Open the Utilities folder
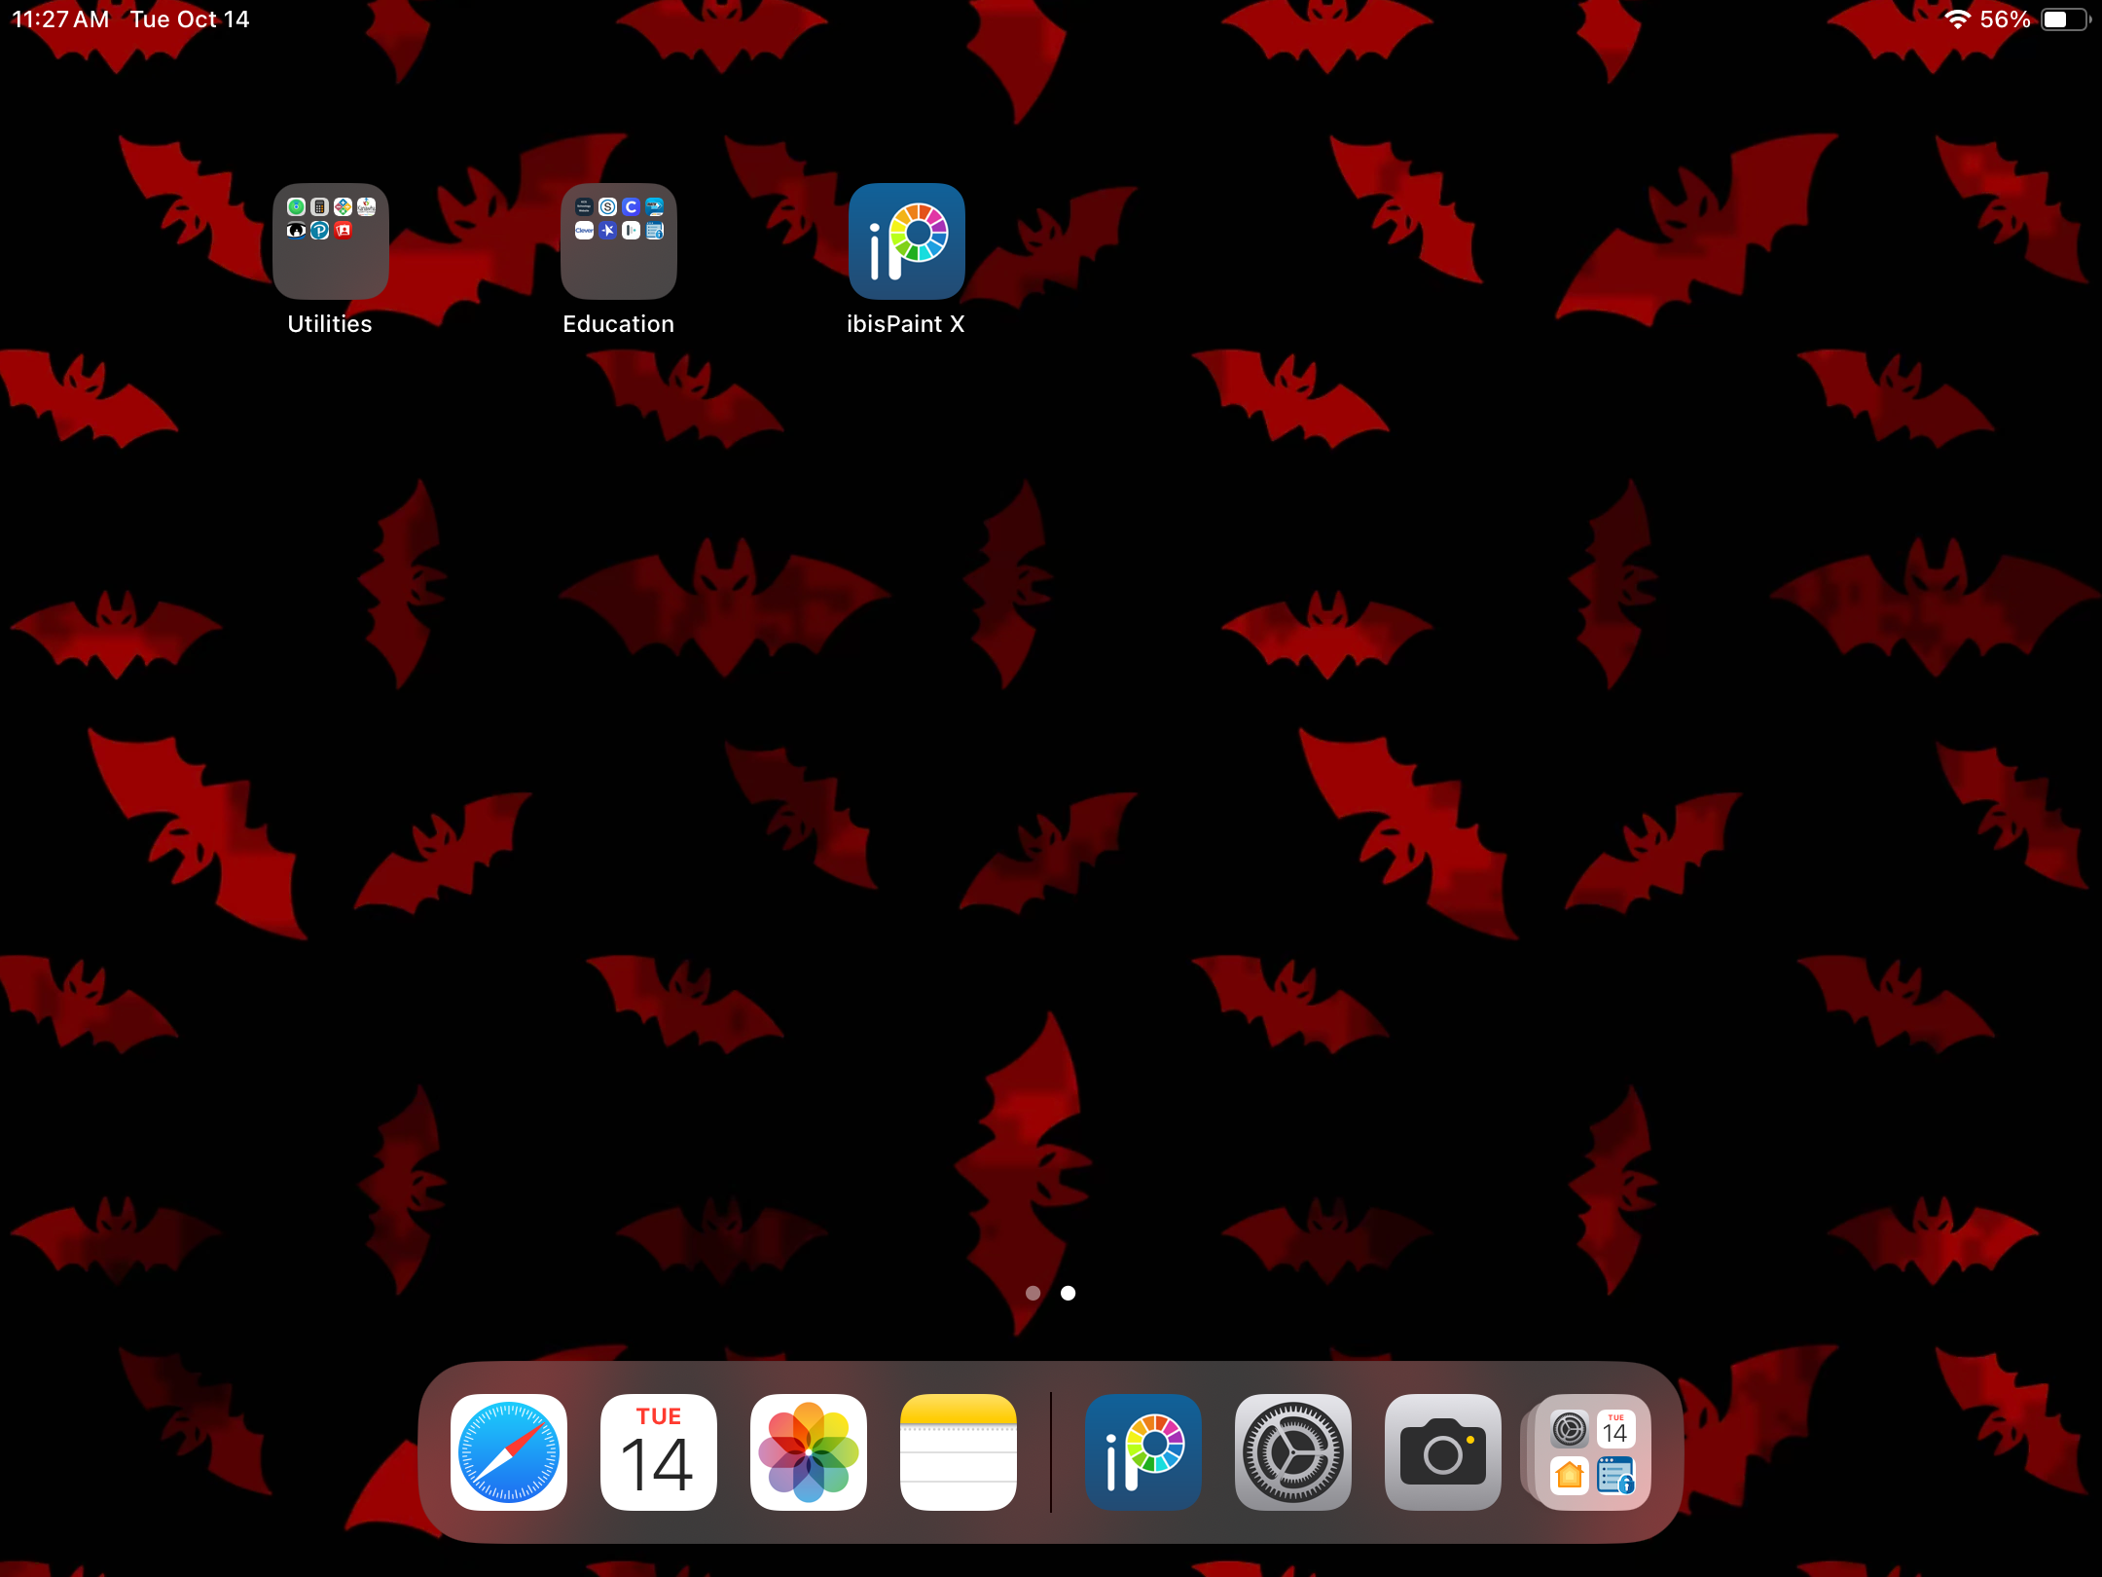This screenshot has height=1577, width=2102. coord(330,241)
